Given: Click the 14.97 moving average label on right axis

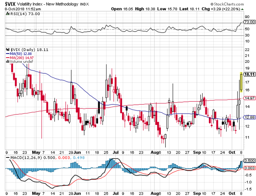Looking at the screenshot, I should [248, 98].
